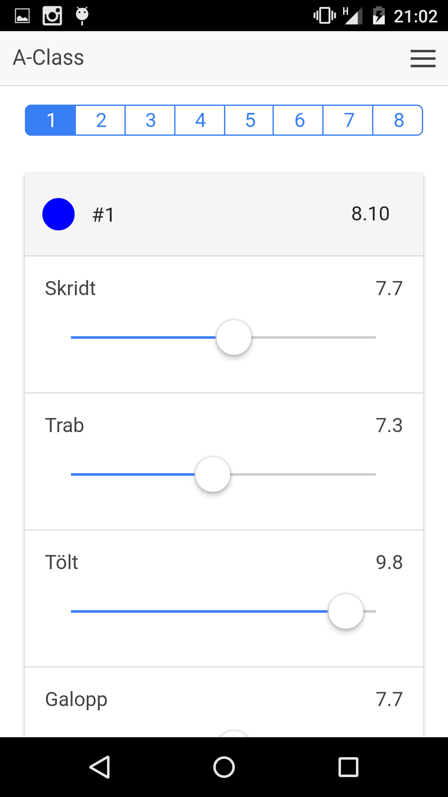
Task: Switch to segment tab 6
Action: pos(299,120)
